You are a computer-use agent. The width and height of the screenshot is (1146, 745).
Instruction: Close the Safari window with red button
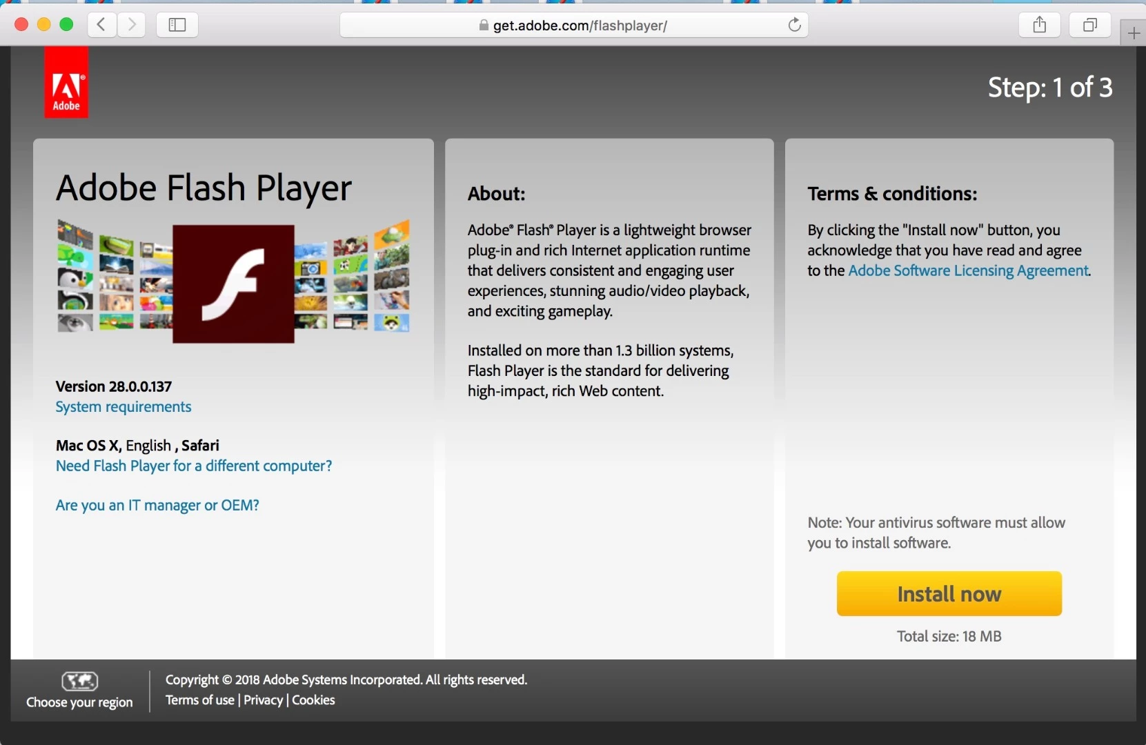coord(21,25)
